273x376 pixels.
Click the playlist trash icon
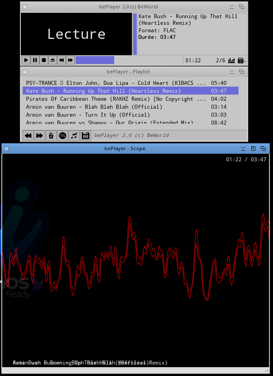[51, 136]
